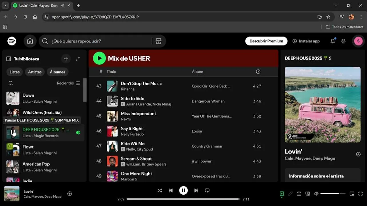Enter full screen mode

[360, 194]
